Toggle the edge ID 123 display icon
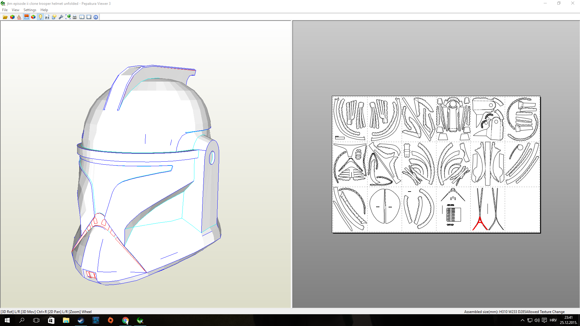 pyautogui.click(x=26, y=17)
